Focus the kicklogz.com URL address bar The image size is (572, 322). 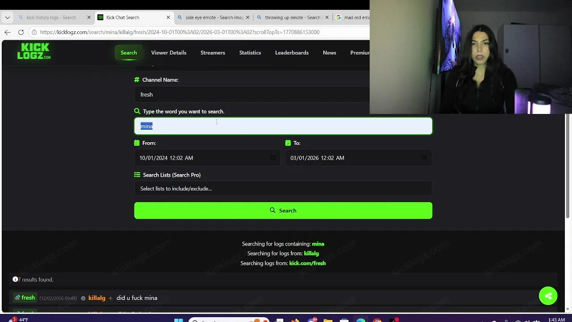(180, 32)
